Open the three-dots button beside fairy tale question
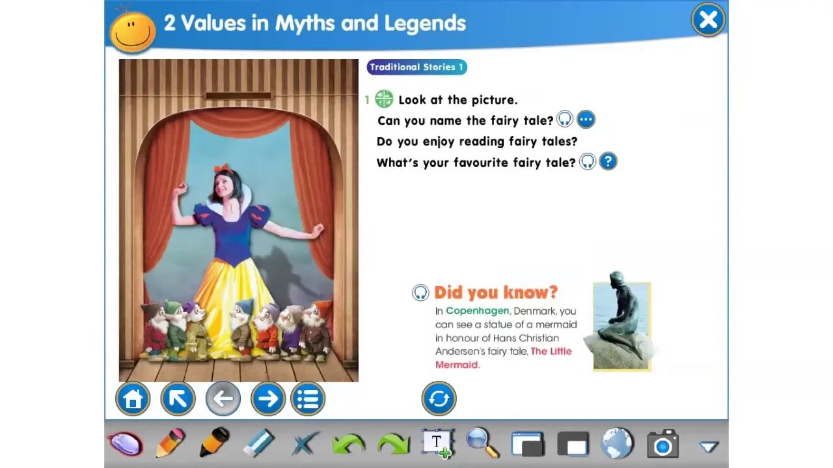This screenshot has height=468, width=833. point(586,120)
